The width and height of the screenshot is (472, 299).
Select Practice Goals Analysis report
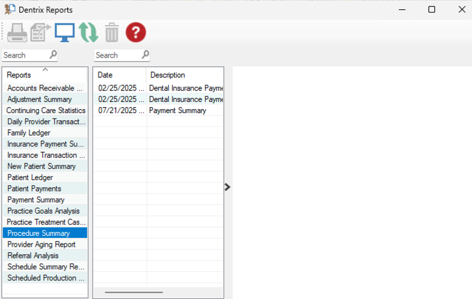45,211
